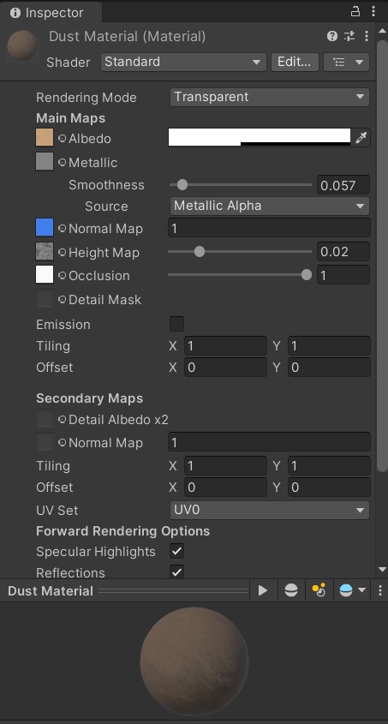This screenshot has width=388, height=724.
Task: Enable the Emission checkbox
Action: (176, 324)
